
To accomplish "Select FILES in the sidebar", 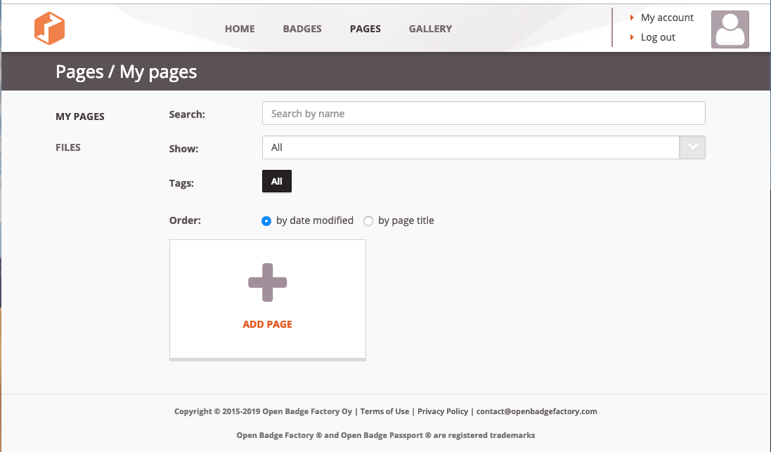I will [x=68, y=147].
